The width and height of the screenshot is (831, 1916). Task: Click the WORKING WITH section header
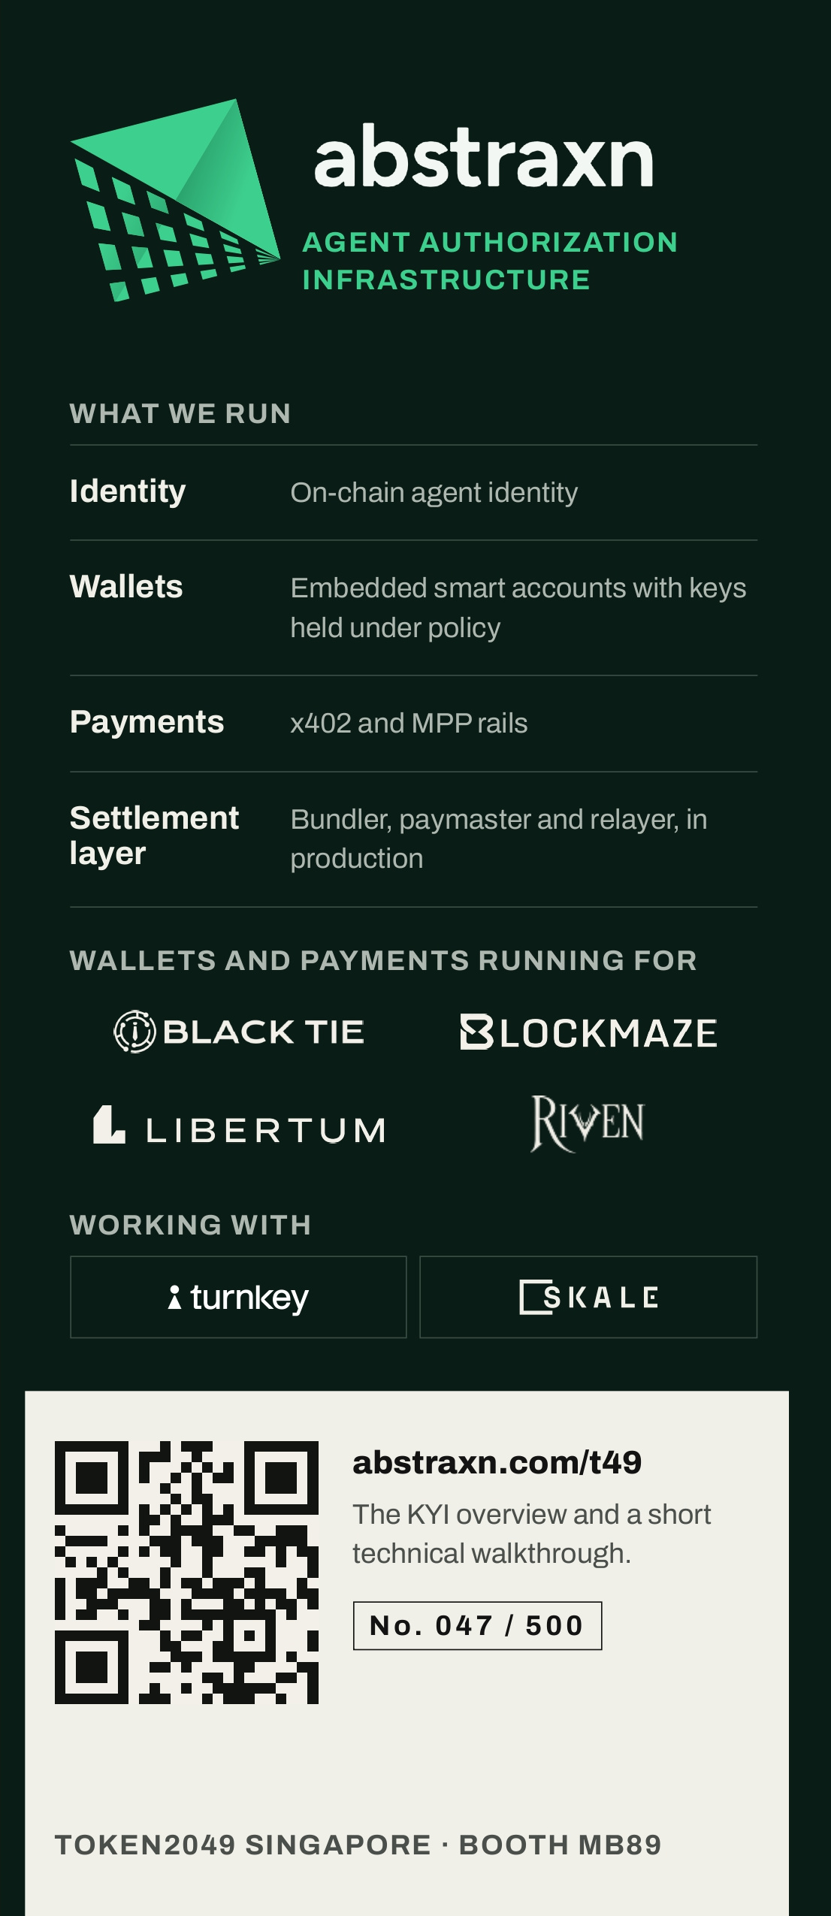191,1225
